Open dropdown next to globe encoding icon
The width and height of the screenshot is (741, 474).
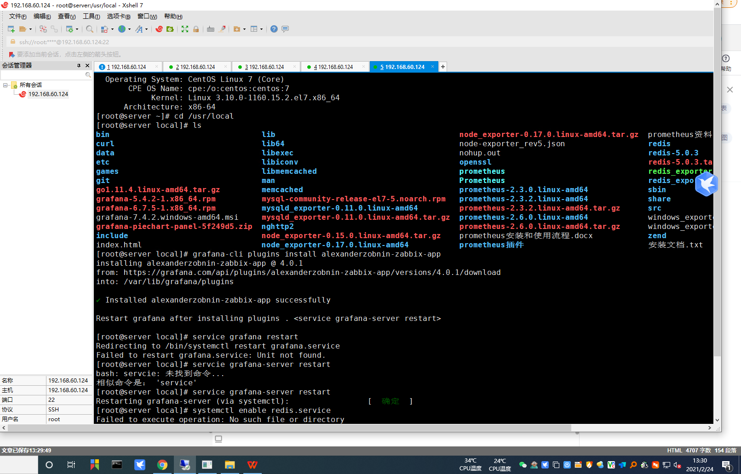click(129, 29)
